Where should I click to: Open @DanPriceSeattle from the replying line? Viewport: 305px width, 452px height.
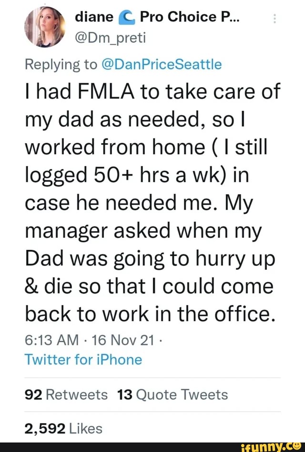157,64
